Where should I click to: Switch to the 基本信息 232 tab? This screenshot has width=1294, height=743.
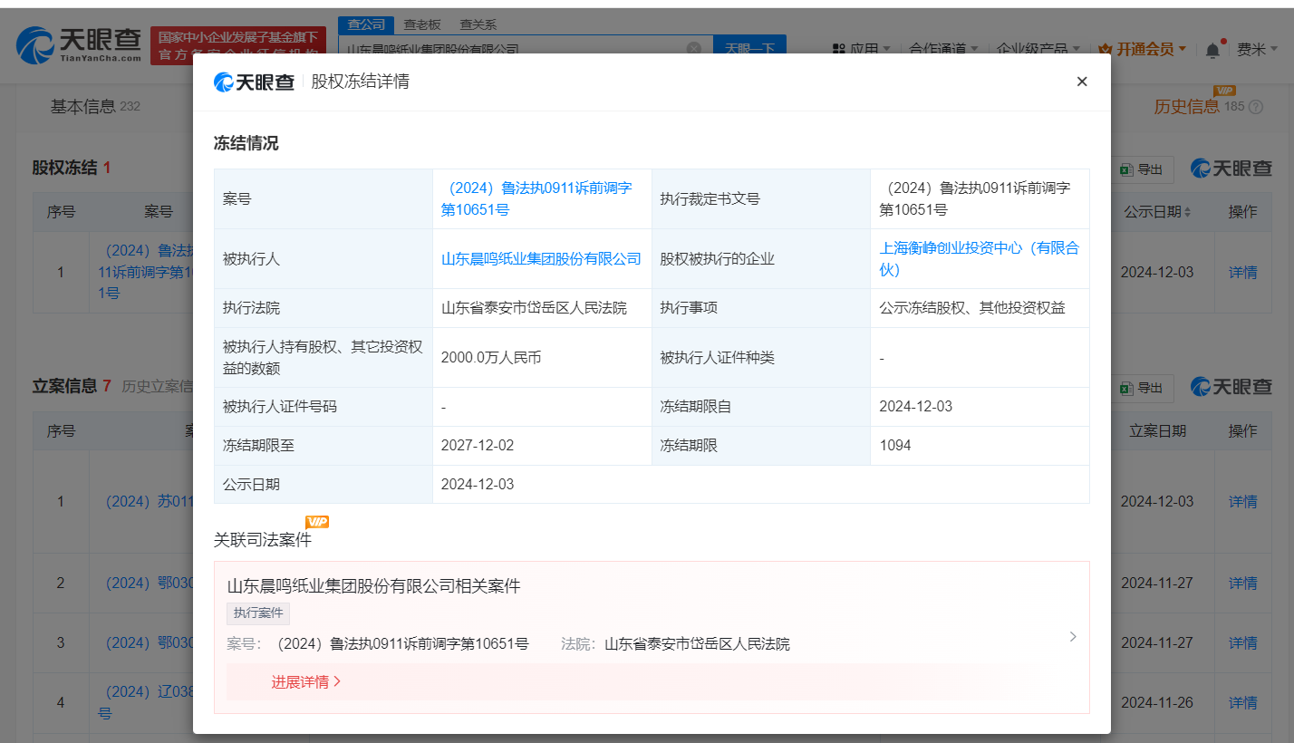click(x=95, y=106)
